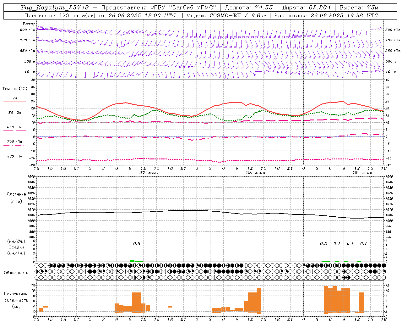The image size is (402, 322).
Task: Select the 'Долгота: 74.55' header value
Action: click(x=249, y=8)
